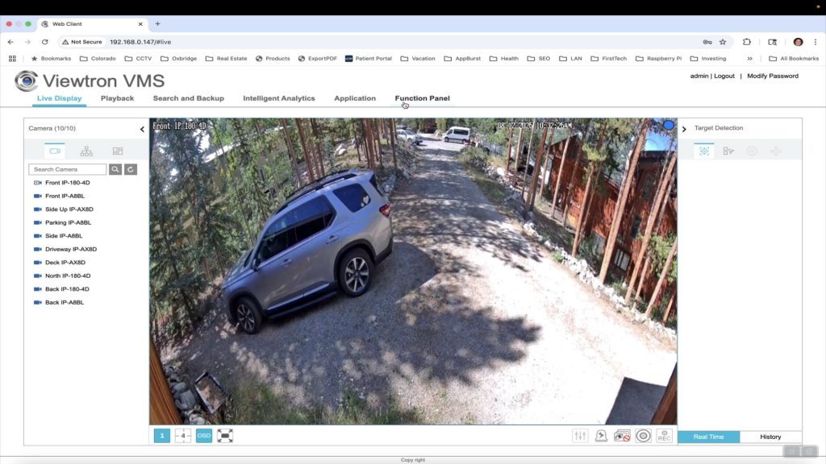Screen dimensions: 826x464
Task: Open the ExportPDF bookmark
Action: click(318, 58)
